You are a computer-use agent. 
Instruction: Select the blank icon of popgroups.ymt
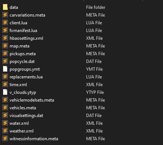tap(5, 69)
